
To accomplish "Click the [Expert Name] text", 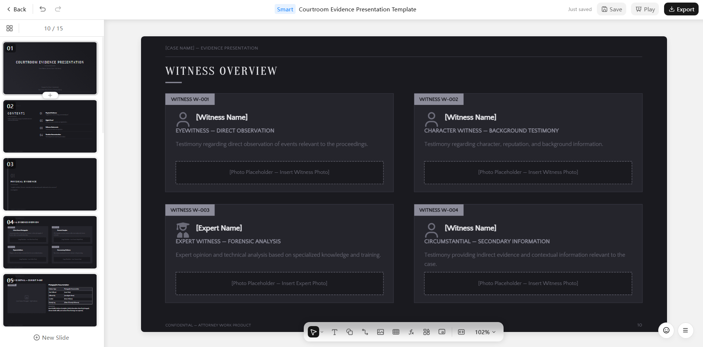I will pyautogui.click(x=219, y=228).
